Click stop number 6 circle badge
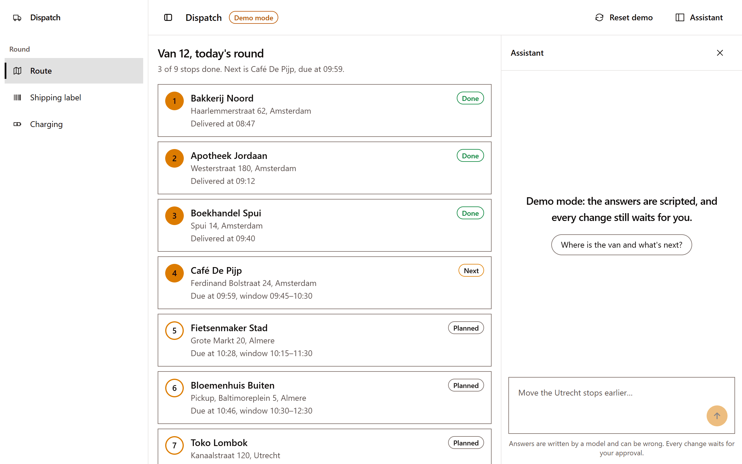Viewport: 742px width, 464px height. pos(174,388)
